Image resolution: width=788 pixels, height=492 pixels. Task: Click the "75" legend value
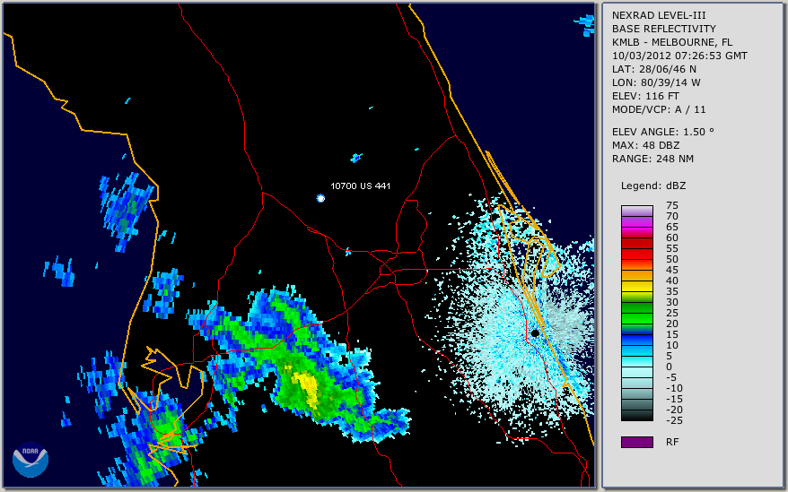tap(672, 205)
